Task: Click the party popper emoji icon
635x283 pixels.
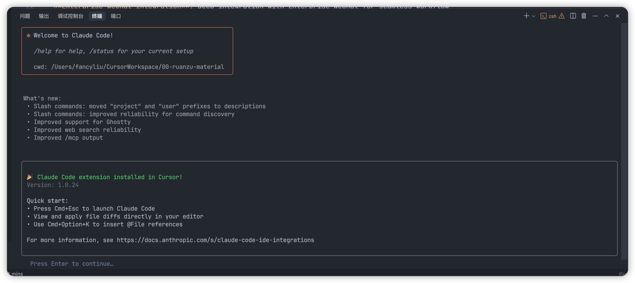Action: (x=30, y=177)
